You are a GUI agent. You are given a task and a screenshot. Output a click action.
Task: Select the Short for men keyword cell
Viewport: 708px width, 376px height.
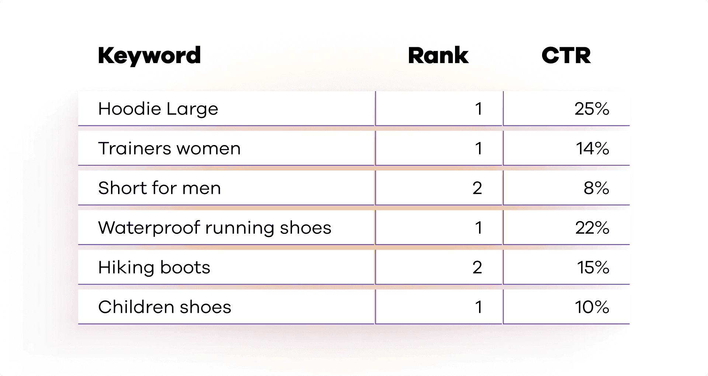pos(226,188)
